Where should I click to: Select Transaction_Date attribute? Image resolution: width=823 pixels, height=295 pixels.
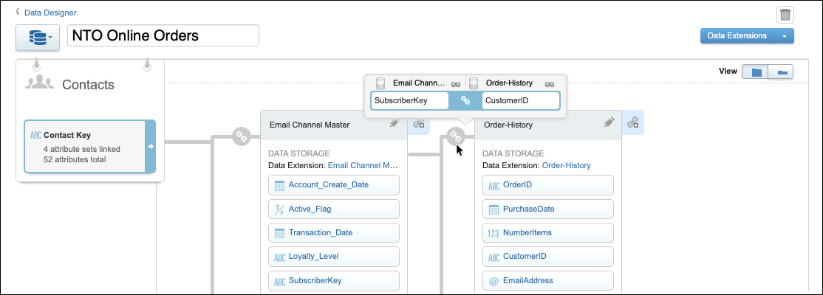[x=334, y=232]
